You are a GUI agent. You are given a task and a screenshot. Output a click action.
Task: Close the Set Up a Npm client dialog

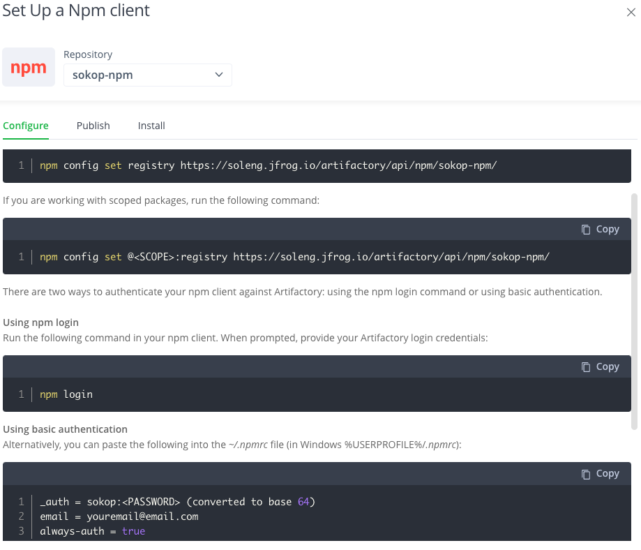click(631, 13)
